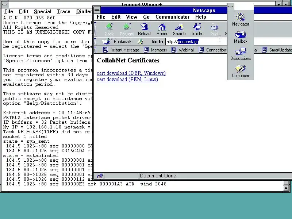Follow the cert download (DER, Windows) link

[131, 73]
